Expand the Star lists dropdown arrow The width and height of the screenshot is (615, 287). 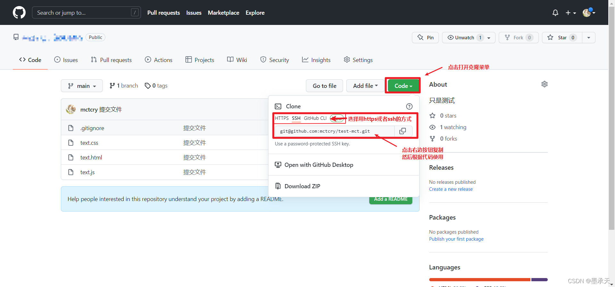click(x=589, y=38)
